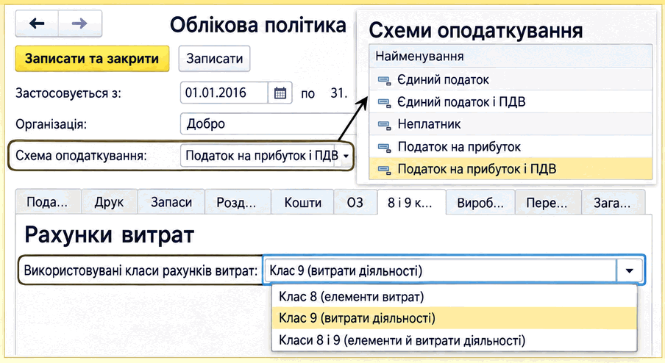Click the icon beside Податок на прибуток row
The height and width of the screenshot is (363, 665).
pos(384,148)
